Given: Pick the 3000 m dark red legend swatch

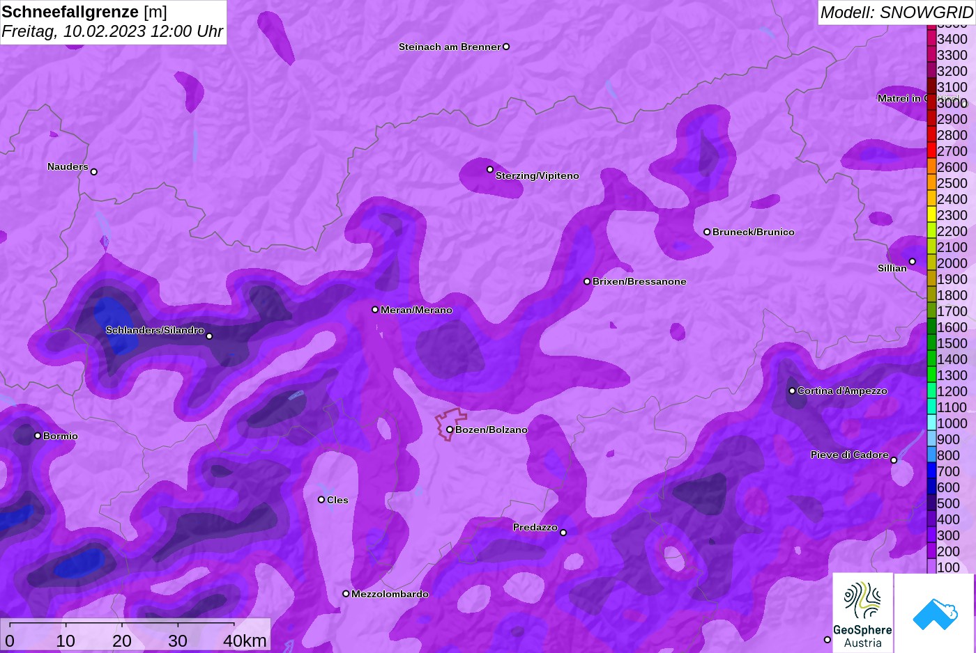Looking at the screenshot, I should tap(931, 102).
